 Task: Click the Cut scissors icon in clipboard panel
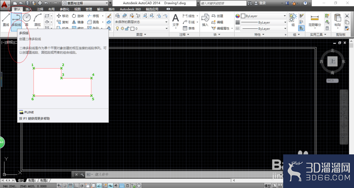[347, 16]
